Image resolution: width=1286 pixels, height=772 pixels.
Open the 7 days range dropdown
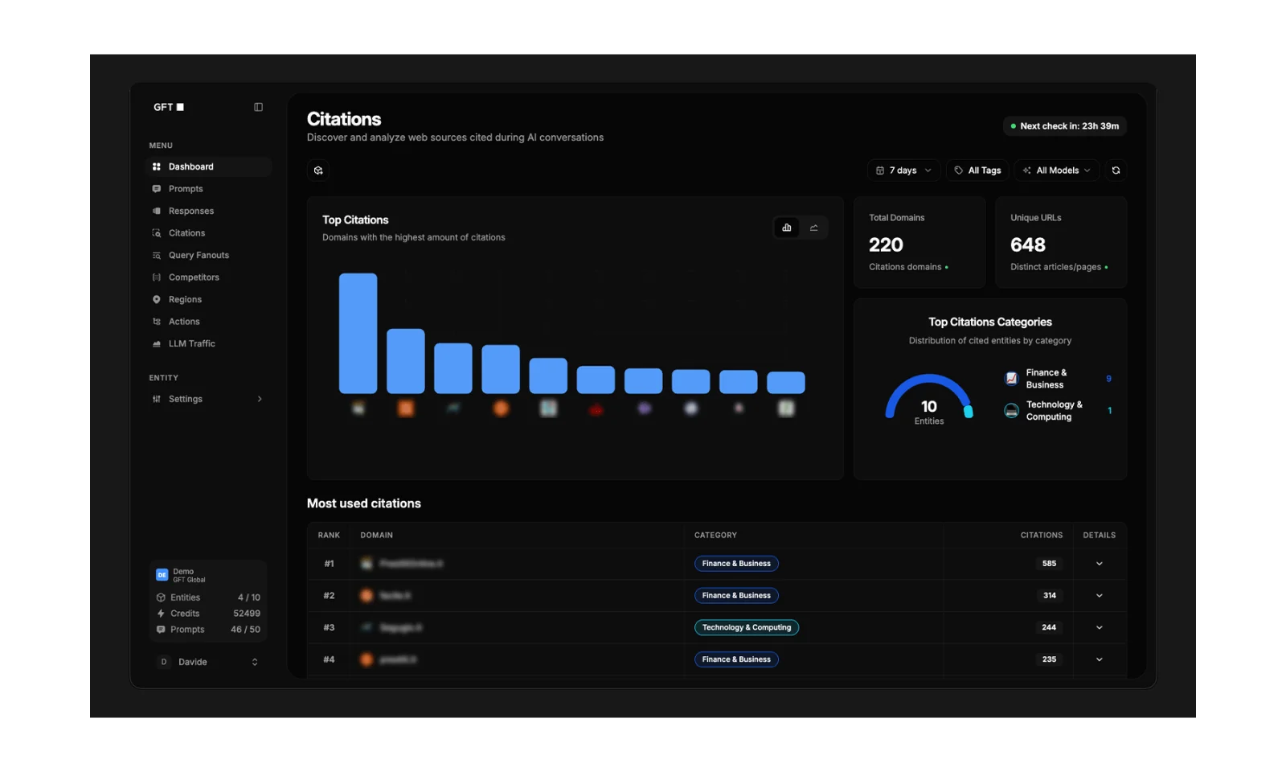(x=904, y=170)
